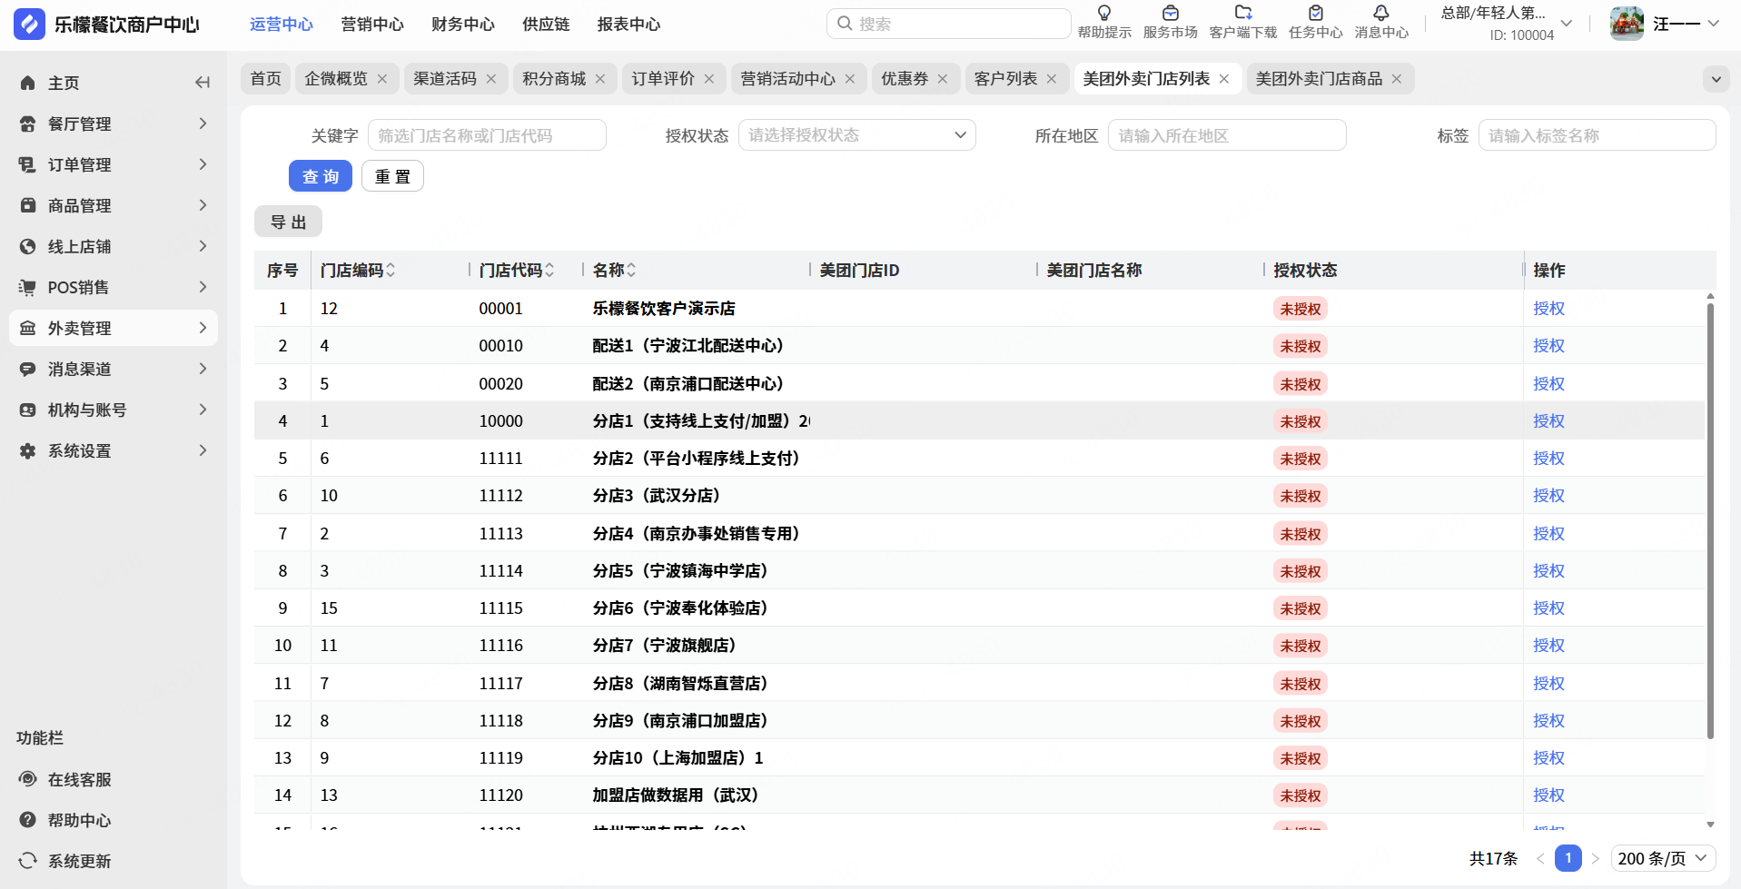Open the tab list overflow dropdown
The width and height of the screenshot is (1741, 889).
pos(1716,79)
